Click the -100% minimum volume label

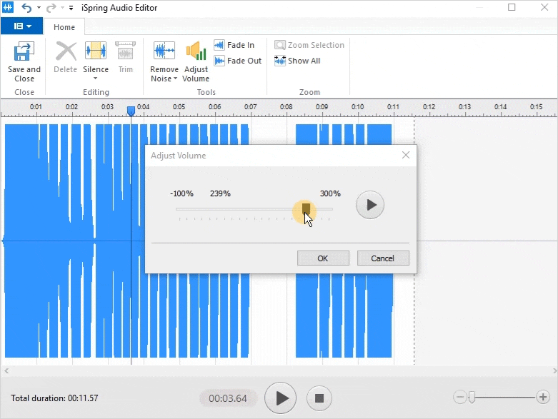click(x=181, y=193)
